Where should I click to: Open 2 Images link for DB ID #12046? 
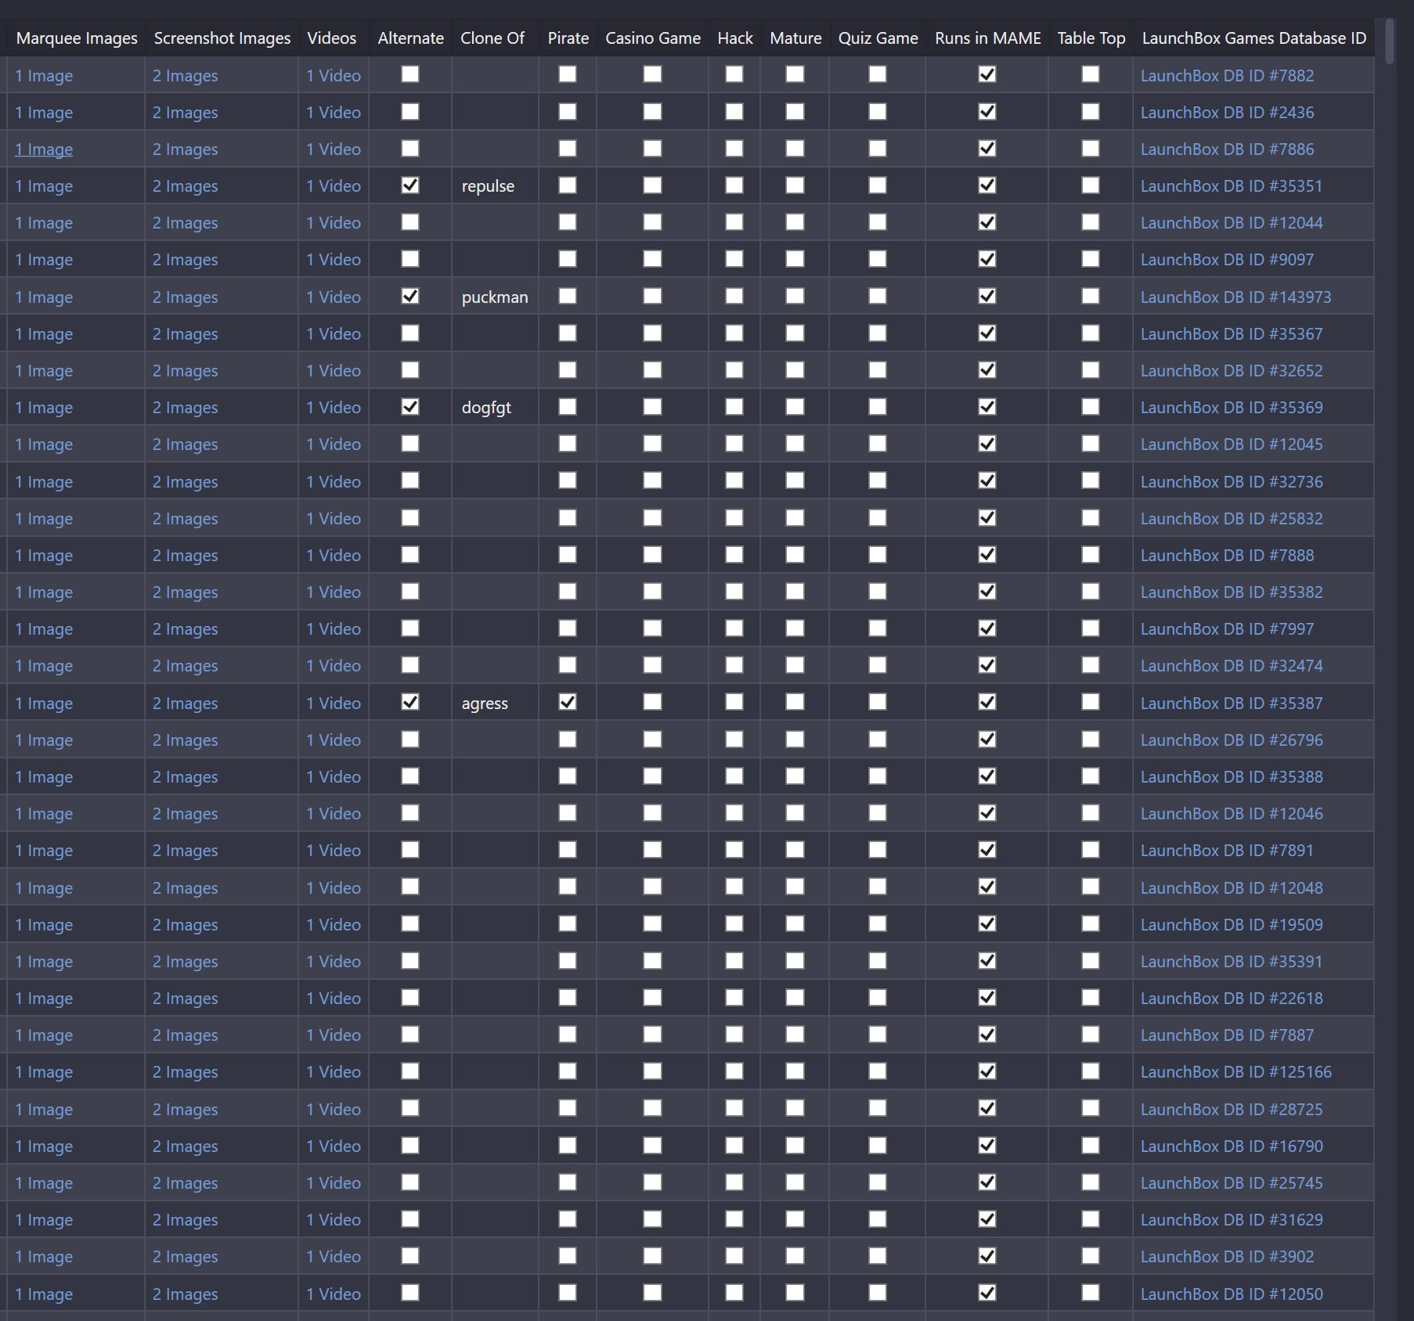tap(186, 814)
